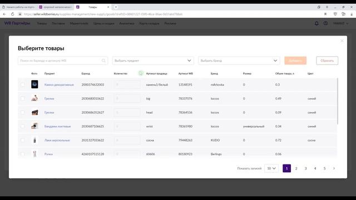Tick checkbox for Ручки row
Screen dimensions: 356x200
coord(22,154)
